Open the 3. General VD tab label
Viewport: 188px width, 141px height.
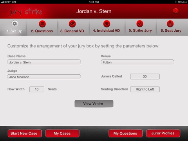(72, 31)
